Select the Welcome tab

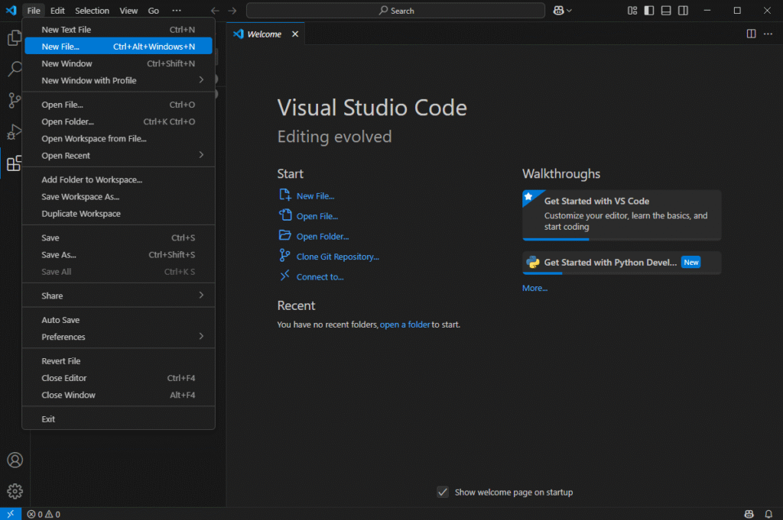point(265,34)
